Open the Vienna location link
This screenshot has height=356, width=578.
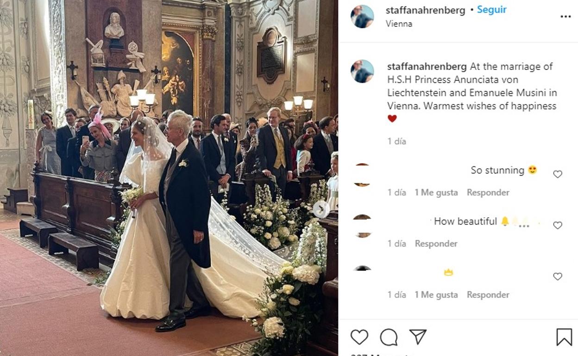(x=399, y=24)
